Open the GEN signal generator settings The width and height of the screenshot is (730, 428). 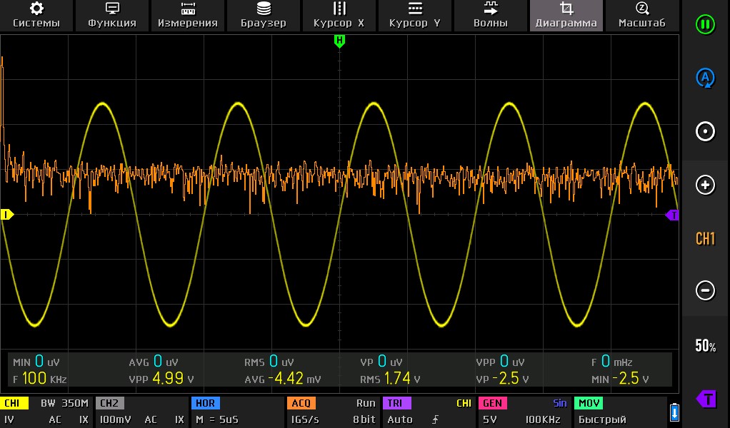(525, 412)
